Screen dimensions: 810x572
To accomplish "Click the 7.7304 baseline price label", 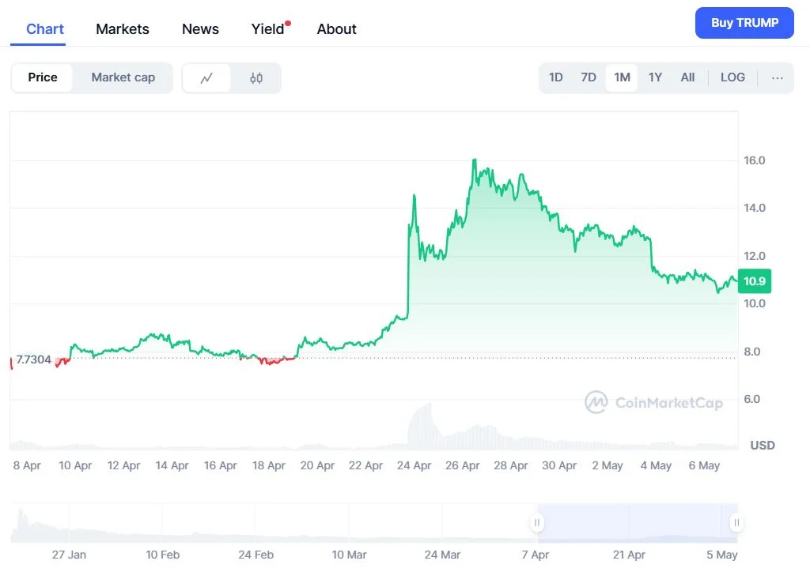I will tap(33, 359).
